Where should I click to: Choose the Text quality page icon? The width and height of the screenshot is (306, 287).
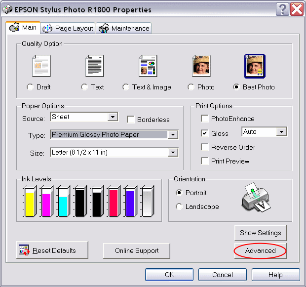click(95, 66)
